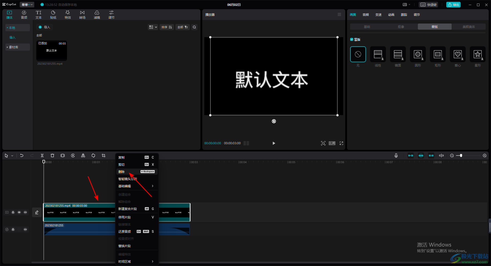Click the search icon in media panel
Screen dimensions: 491x266
tap(194, 27)
